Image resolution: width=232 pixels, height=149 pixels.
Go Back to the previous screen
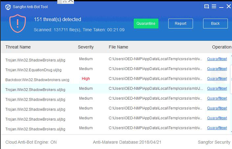coord(215,24)
